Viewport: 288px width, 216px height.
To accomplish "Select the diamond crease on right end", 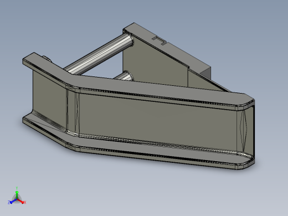I will pos(244,127).
